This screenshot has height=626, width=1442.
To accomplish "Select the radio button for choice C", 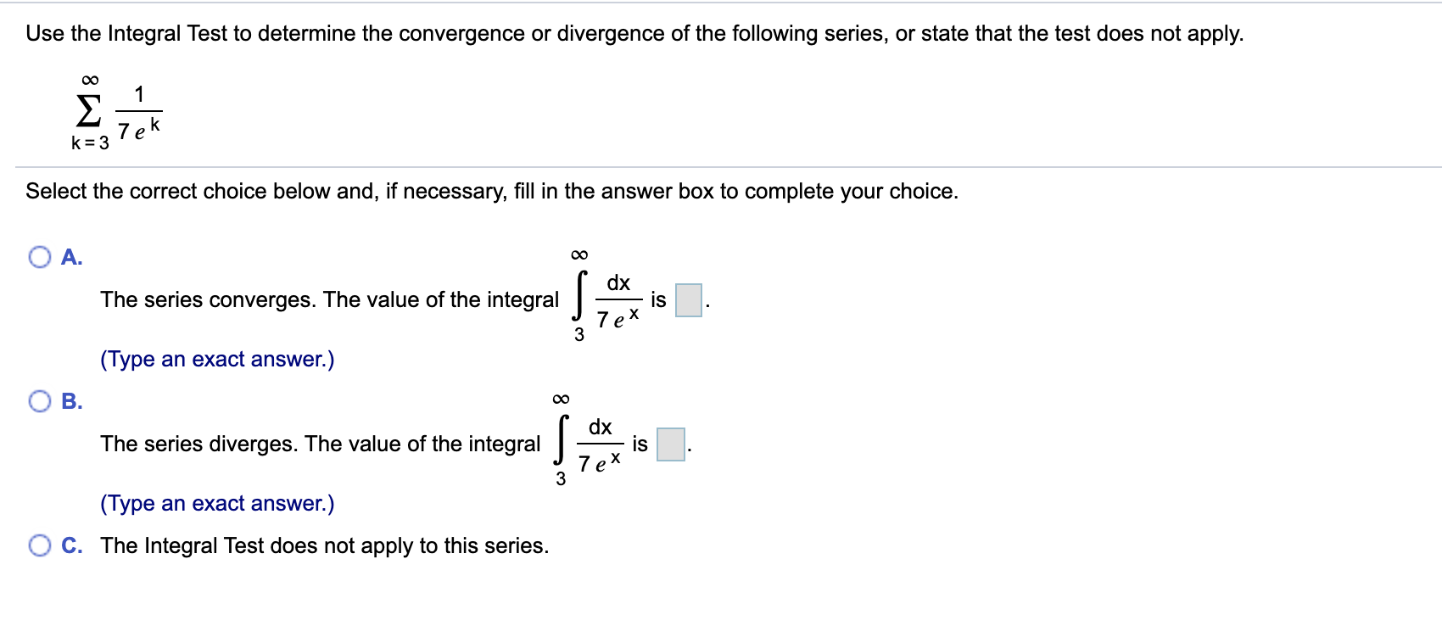I will [39, 543].
